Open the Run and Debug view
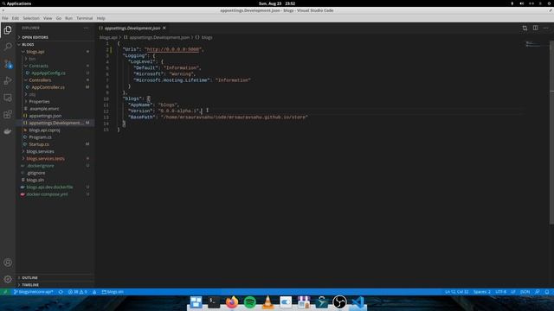This screenshot has width=554, height=311. [x=8, y=80]
